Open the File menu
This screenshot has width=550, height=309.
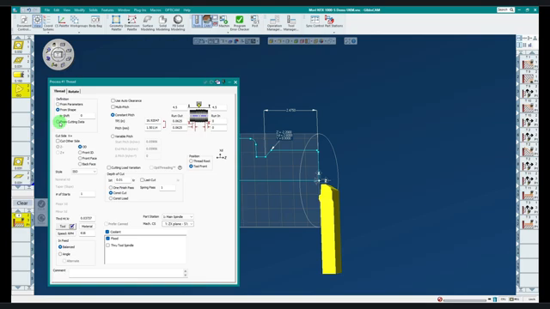(x=47, y=10)
